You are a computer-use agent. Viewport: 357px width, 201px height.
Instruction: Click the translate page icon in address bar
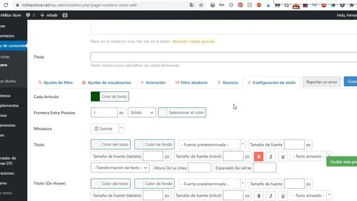click(192, 5)
